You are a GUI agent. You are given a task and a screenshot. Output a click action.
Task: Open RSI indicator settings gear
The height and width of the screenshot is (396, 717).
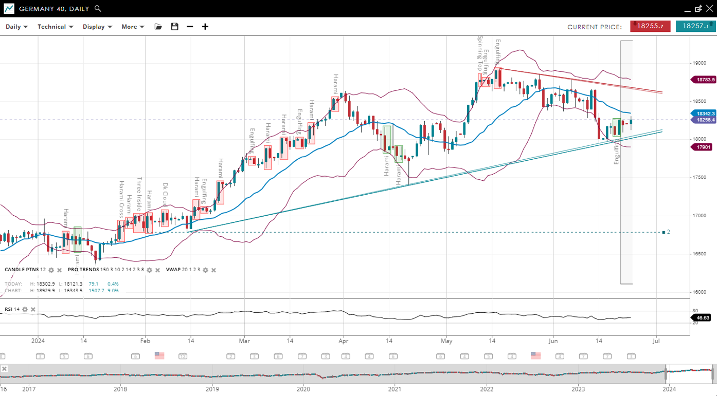click(x=25, y=309)
